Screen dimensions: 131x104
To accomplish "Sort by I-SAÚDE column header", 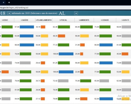I will tap(25, 20).
